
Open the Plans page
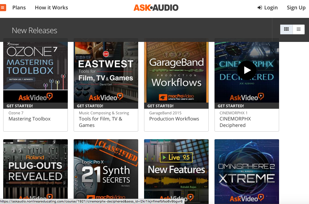pyautogui.click(x=19, y=8)
